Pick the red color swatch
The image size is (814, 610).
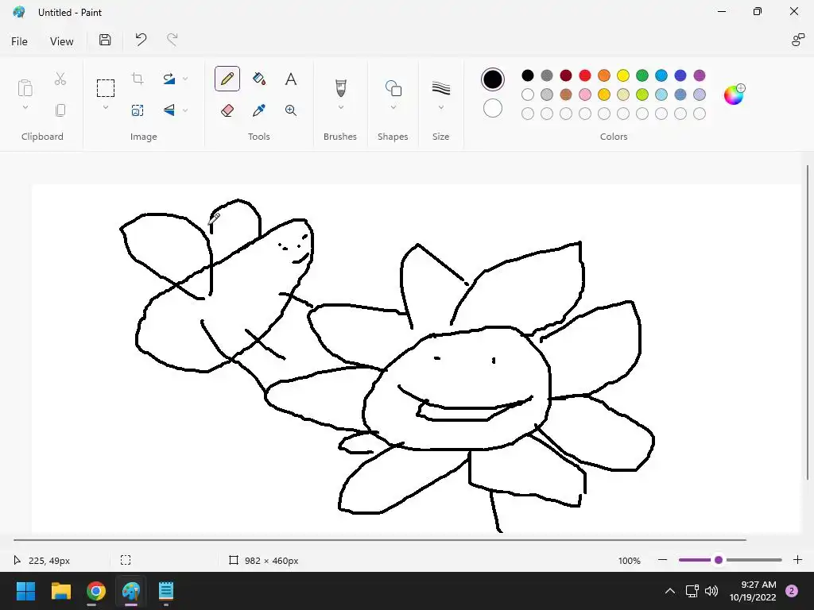click(x=585, y=75)
